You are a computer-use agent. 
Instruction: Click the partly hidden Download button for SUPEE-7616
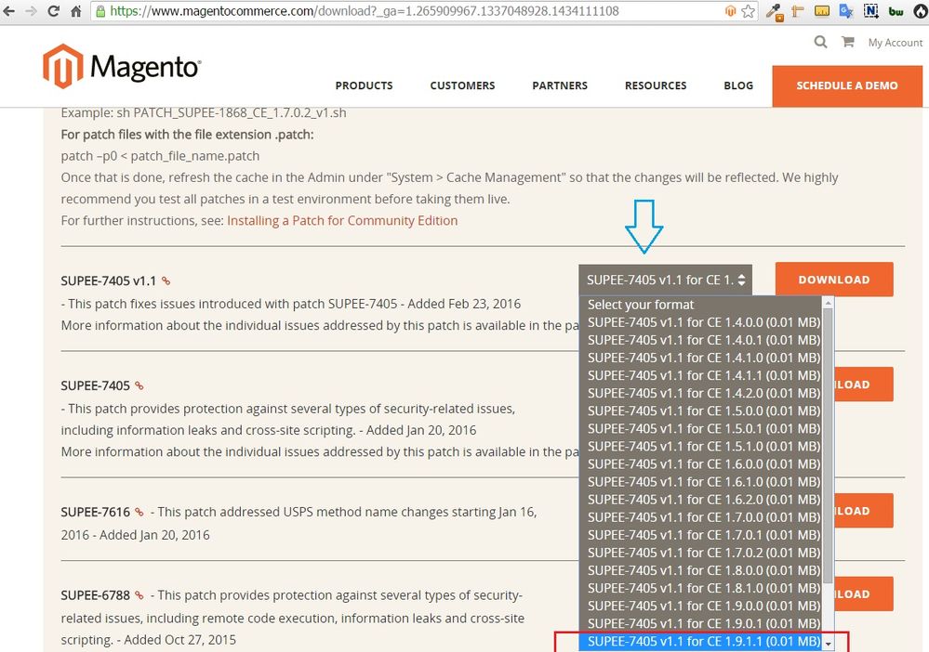pos(863,511)
